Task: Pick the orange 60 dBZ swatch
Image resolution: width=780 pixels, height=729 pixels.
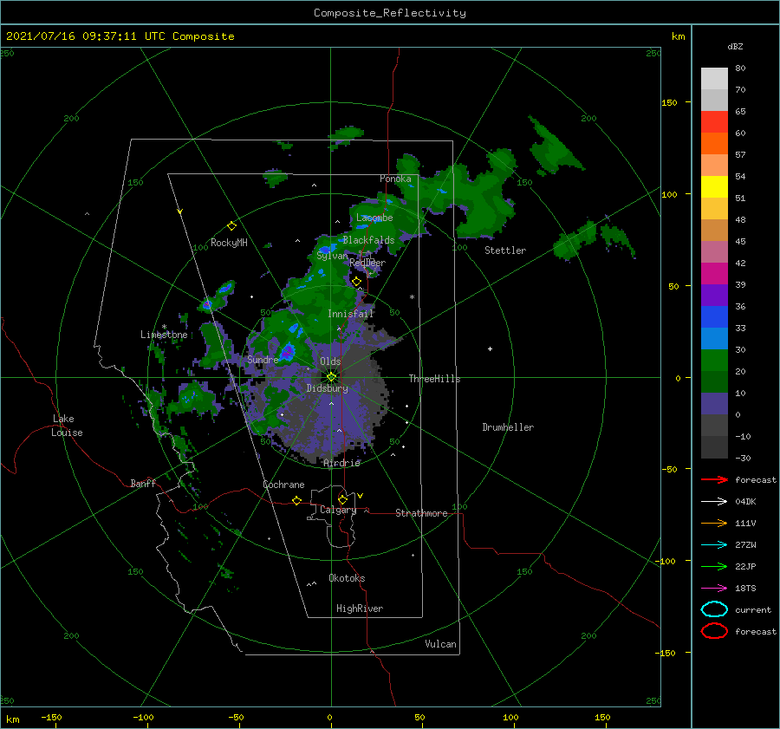Action: coord(714,144)
